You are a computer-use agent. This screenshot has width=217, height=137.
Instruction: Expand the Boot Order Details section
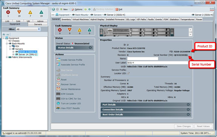click(146, 114)
